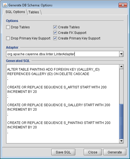Image resolution: width=130 pixels, height=159 pixels.
Task: Click the Generate button
Action: (115, 152)
